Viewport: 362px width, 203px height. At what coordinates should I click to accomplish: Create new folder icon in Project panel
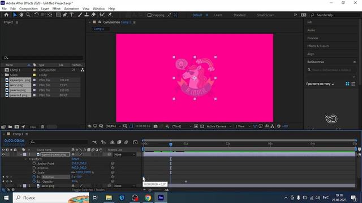[10, 127]
